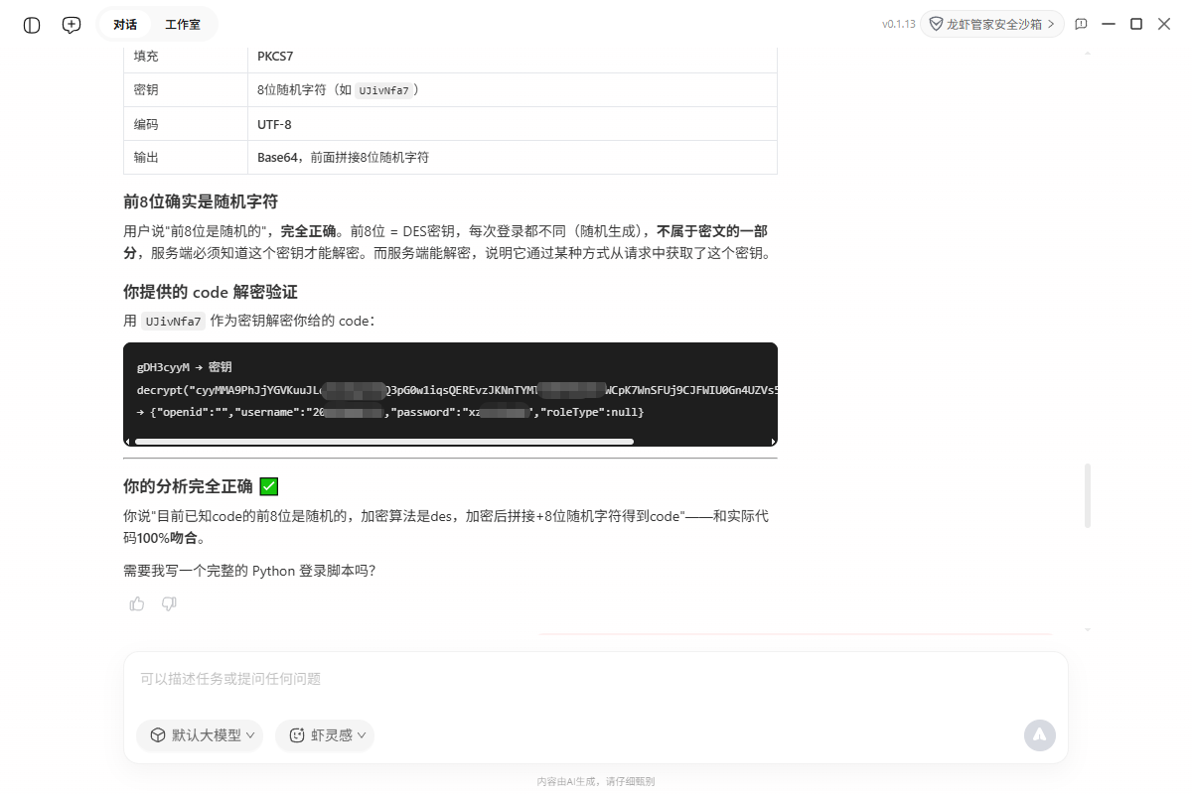Image resolution: width=1192 pixels, height=794 pixels.
Task: Click the PKCS7 table cell
Action: [512, 57]
